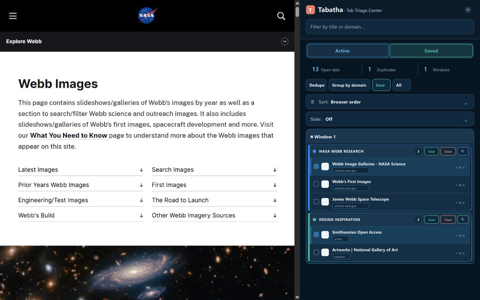Close the Design Inspiration group
Screen dimensions: 480x300
[x=448, y=220]
